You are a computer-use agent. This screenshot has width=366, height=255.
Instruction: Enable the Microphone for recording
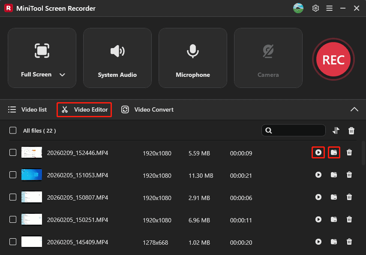click(x=193, y=58)
